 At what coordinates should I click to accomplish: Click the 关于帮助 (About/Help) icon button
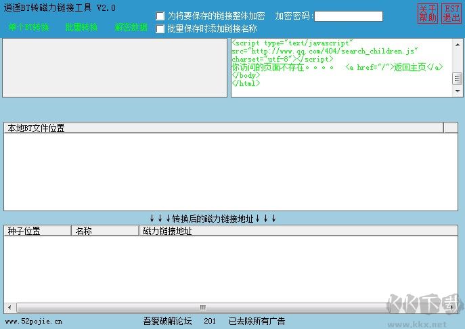coord(428,14)
